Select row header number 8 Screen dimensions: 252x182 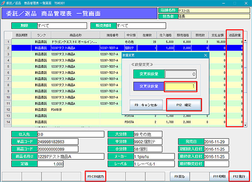pyautogui.click(x=8, y=85)
